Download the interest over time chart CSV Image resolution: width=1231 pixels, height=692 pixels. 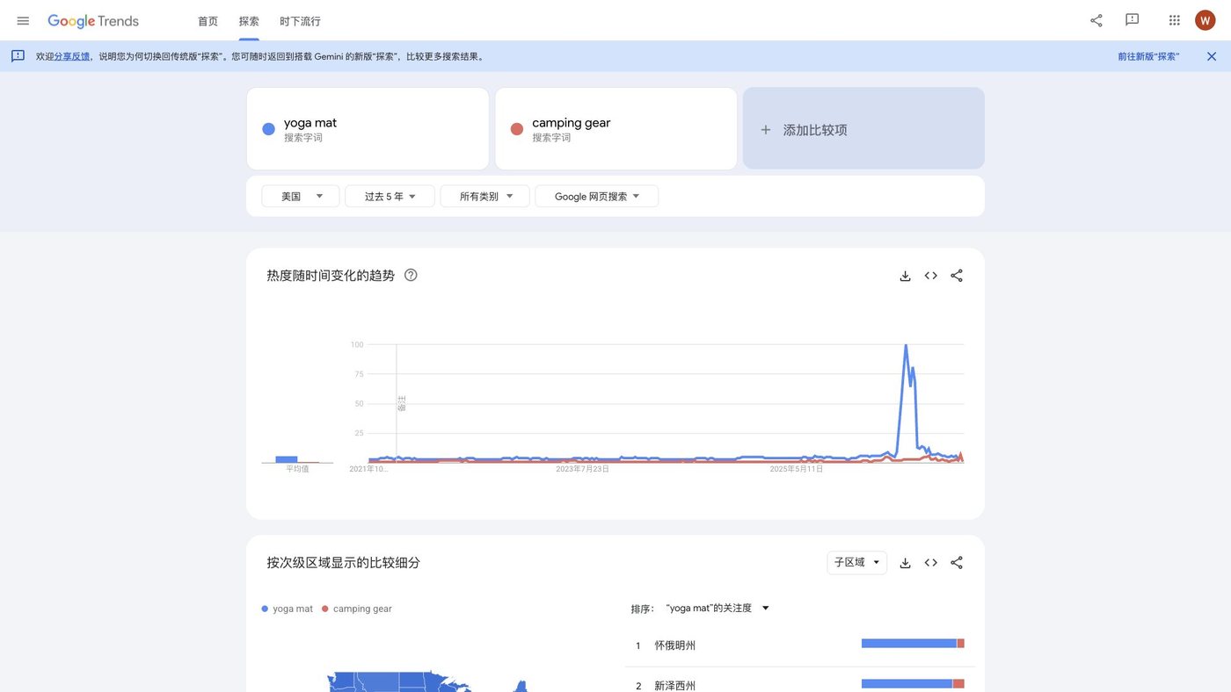(905, 276)
